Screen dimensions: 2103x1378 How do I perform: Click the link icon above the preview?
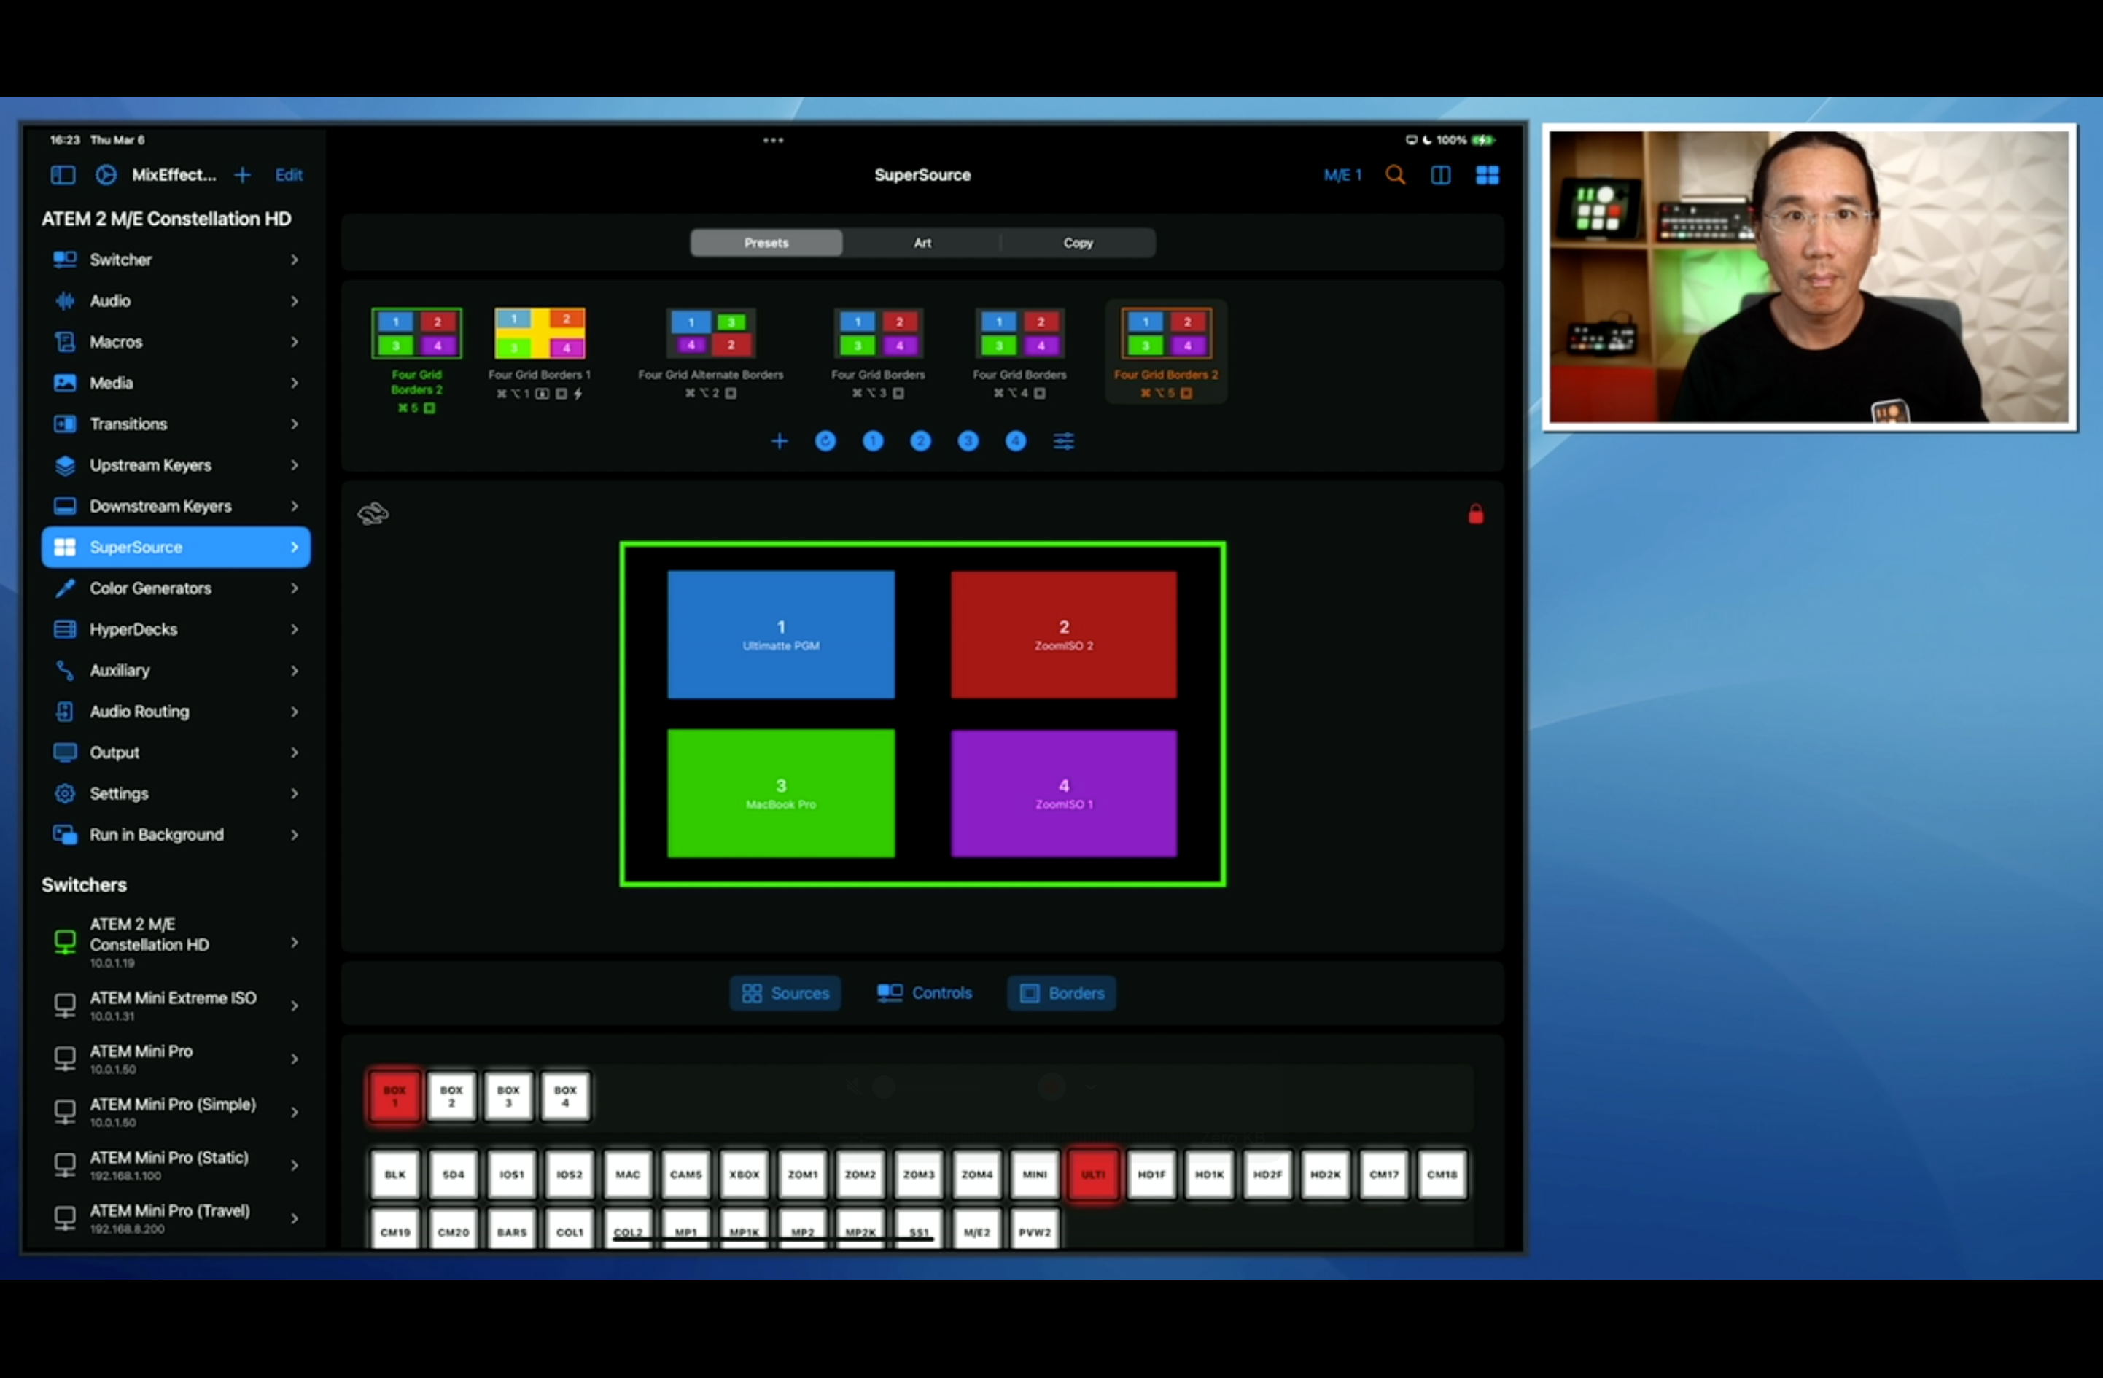tap(373, 513)
